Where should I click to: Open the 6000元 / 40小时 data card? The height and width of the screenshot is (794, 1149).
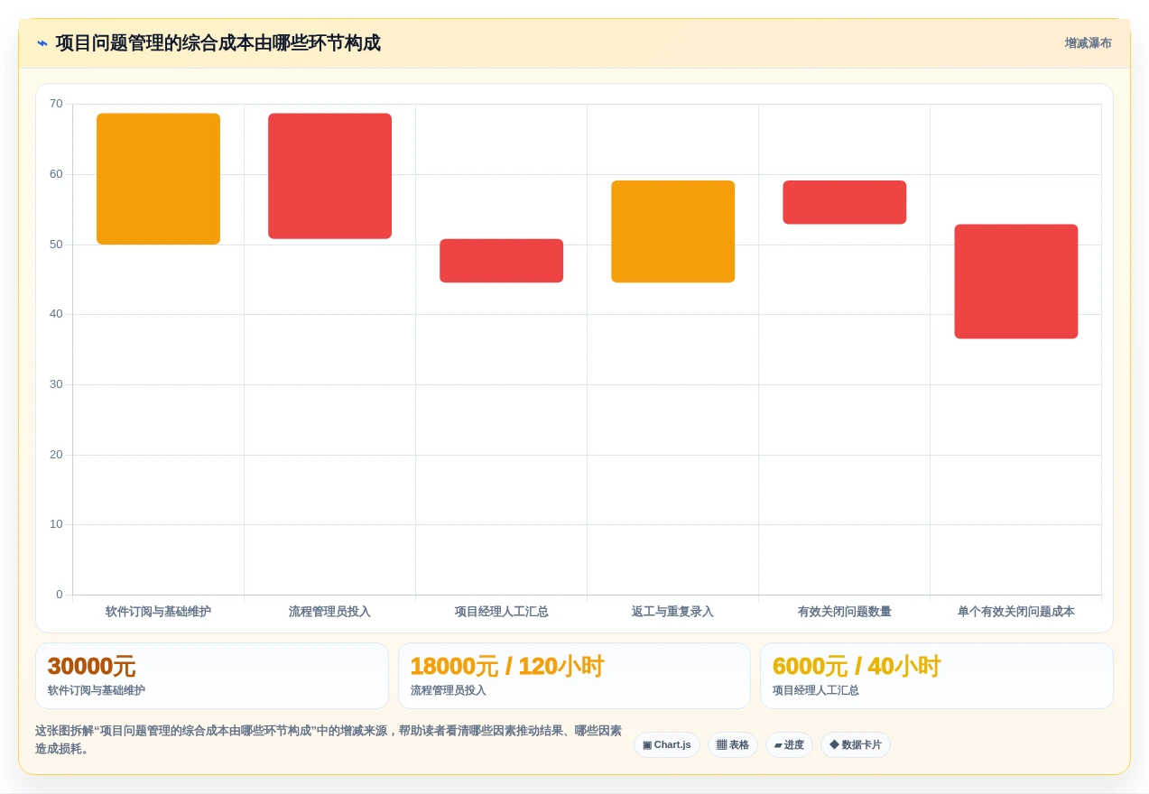937,676
